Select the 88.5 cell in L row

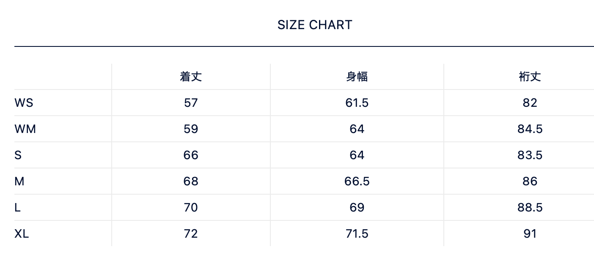[x=530, y=207]
